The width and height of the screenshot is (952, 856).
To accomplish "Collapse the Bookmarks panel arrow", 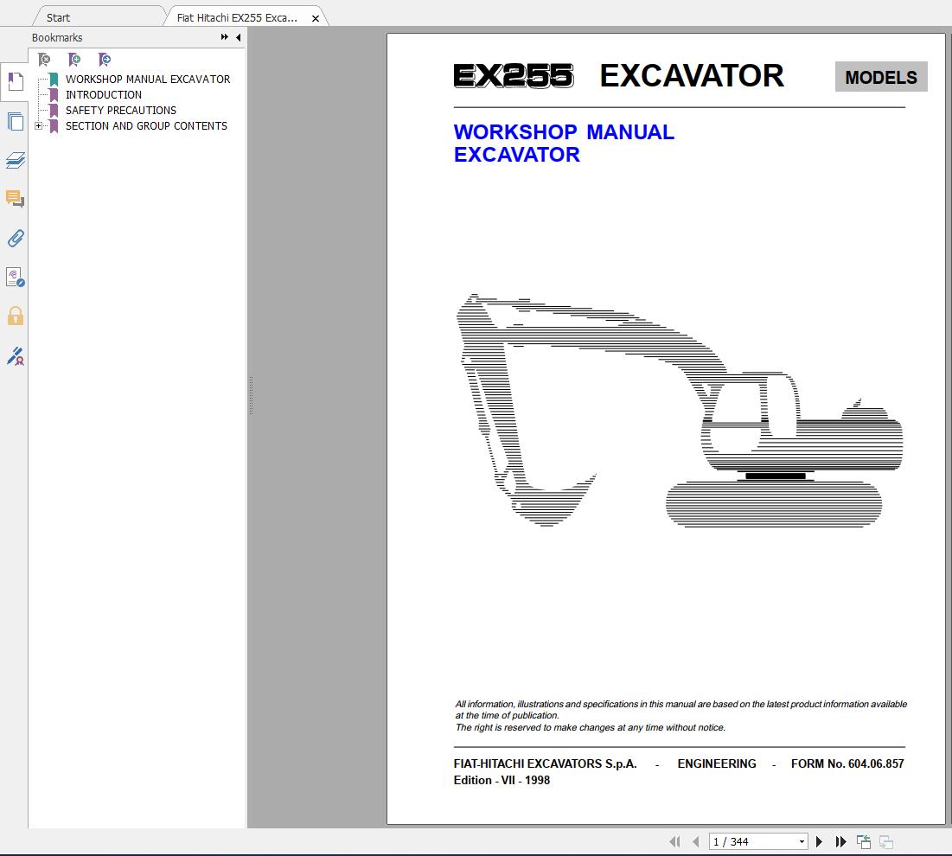I will pos(239,37).
